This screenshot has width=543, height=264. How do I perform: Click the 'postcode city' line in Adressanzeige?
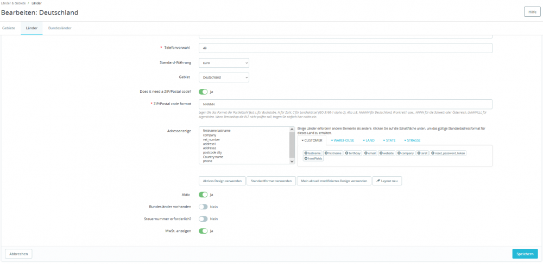(213, 152)
